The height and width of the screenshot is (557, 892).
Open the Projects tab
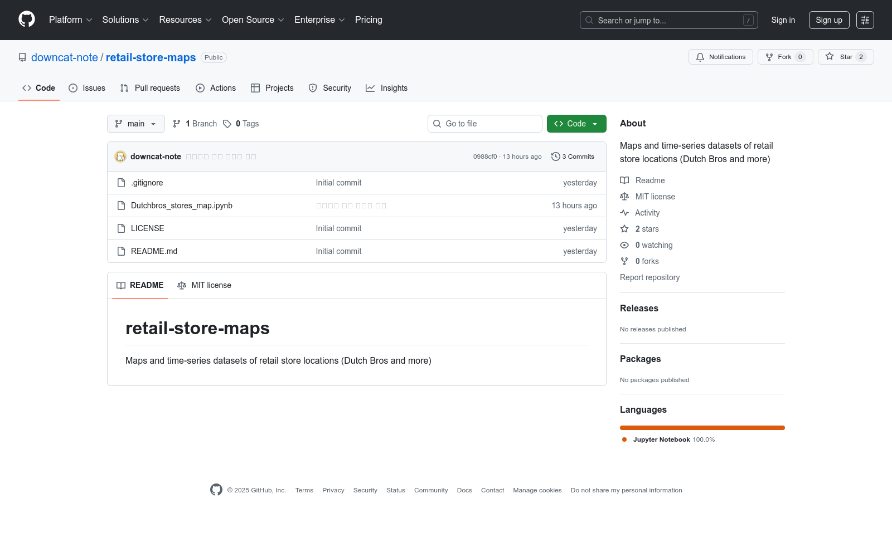pos(272,88)
